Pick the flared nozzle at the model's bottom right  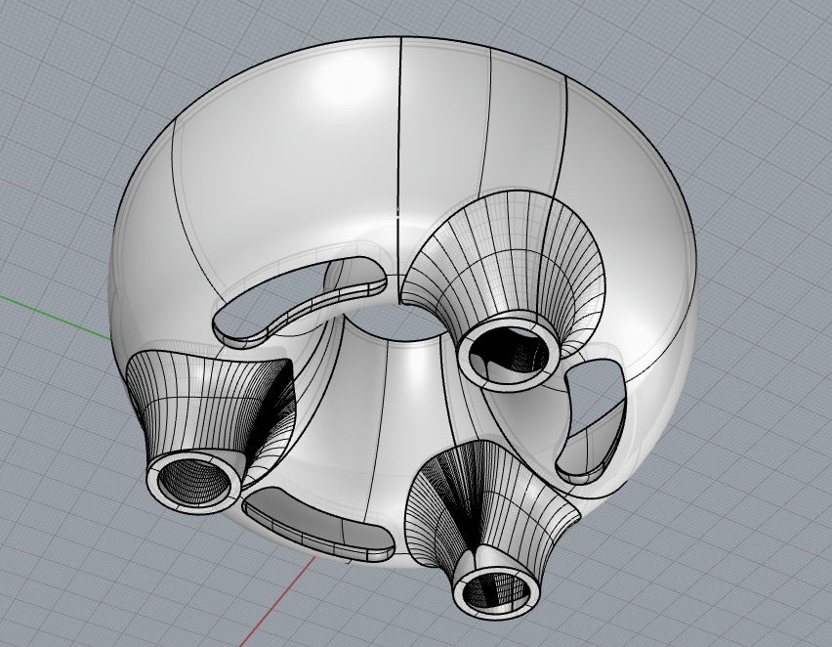click(x=491, y=529)
